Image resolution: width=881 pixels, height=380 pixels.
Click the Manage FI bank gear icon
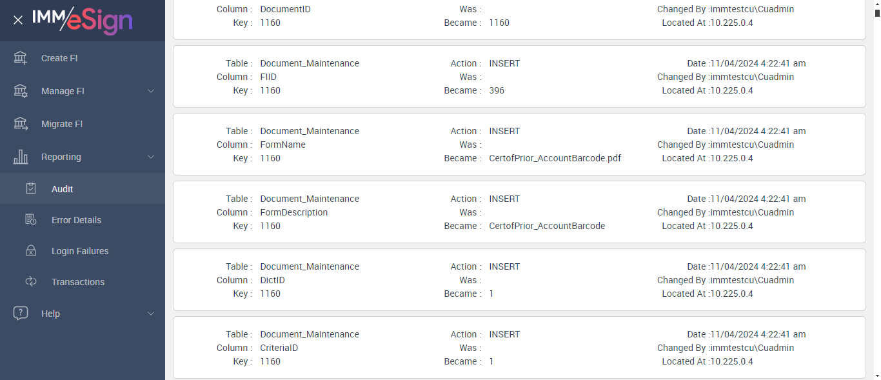pyautogui.click(x=21, y=91)
